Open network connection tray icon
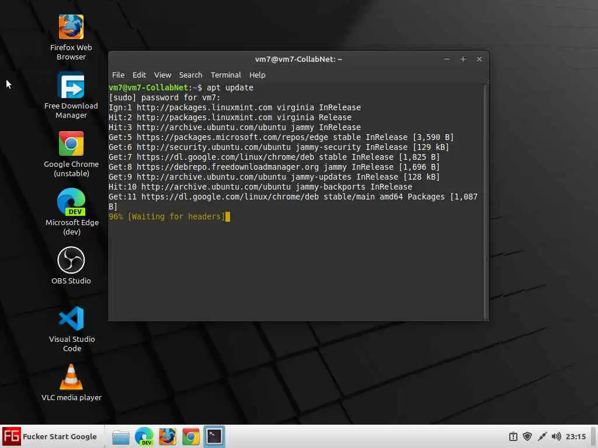 542,436
